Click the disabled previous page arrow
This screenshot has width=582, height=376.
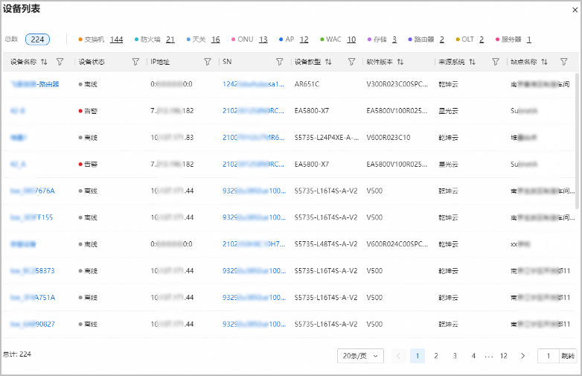(398, 356)
